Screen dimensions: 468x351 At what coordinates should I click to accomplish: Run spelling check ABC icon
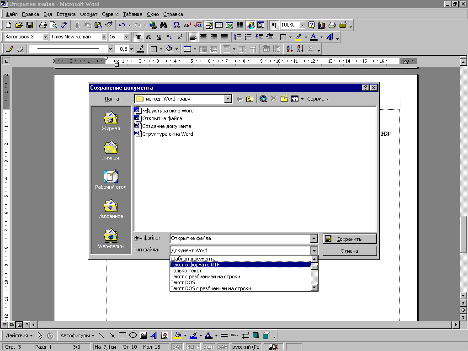64,25
